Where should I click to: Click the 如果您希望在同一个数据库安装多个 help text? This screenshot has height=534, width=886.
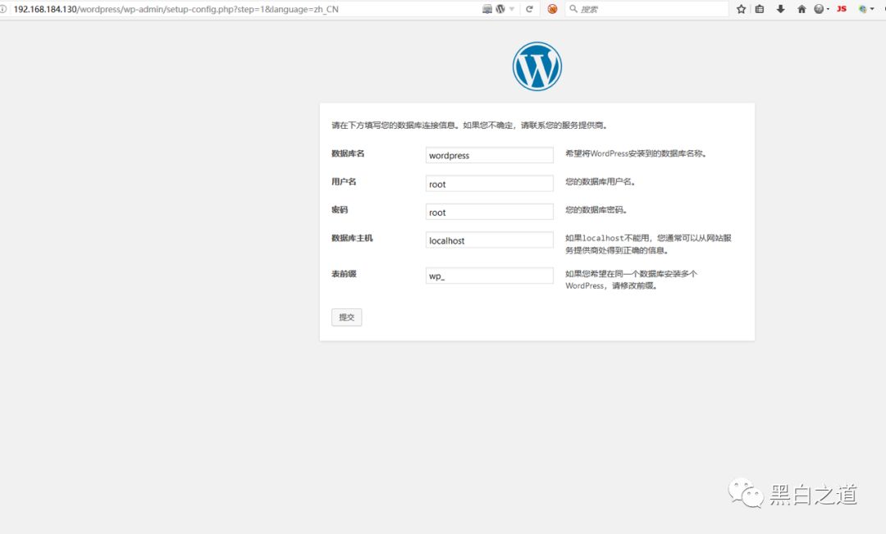click(631, 280)
